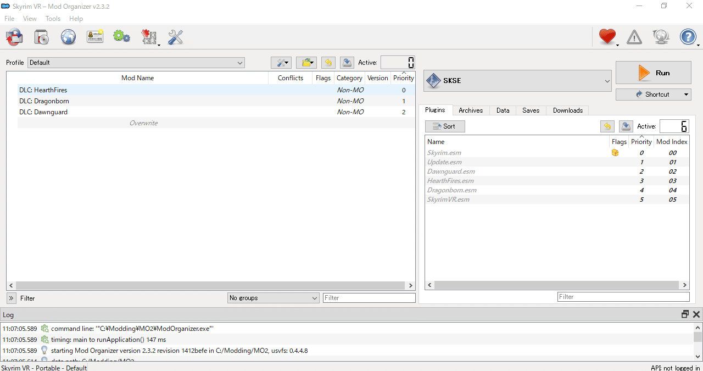Click the mod list horizontal scrollbar
The image size is (703, 371).
[211, 285]
